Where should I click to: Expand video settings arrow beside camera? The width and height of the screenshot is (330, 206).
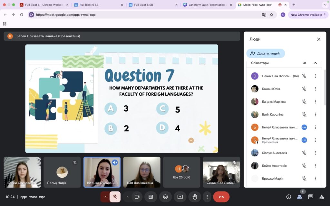coord(128,197)
